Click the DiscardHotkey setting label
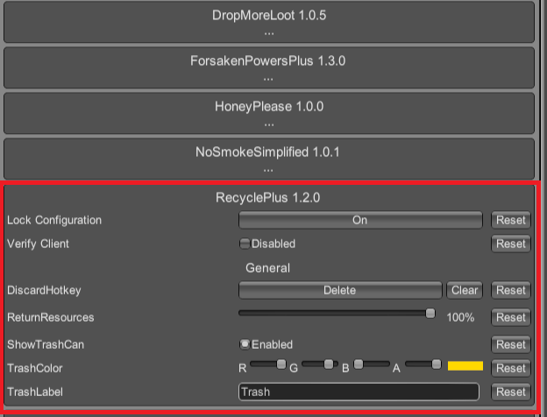The image size is (547, 417). click(44, 290)
